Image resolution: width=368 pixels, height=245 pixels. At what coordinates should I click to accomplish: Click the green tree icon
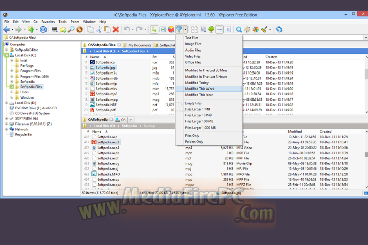tap(211, 29)
